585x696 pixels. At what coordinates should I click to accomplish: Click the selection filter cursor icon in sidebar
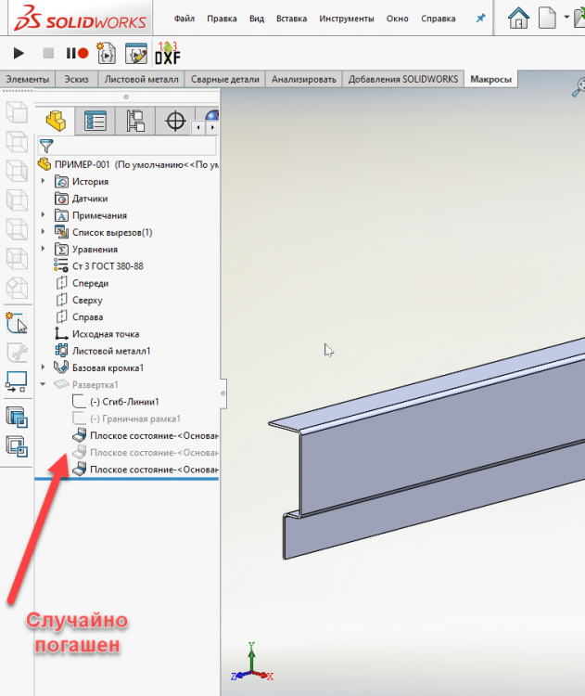coord(17,323)
